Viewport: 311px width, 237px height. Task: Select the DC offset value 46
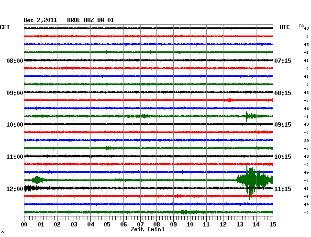coord(306,172)
